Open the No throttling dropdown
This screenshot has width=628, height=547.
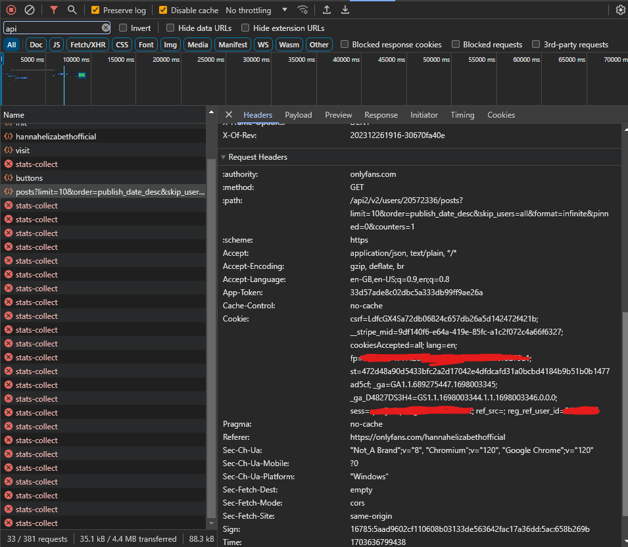(256, 11)
